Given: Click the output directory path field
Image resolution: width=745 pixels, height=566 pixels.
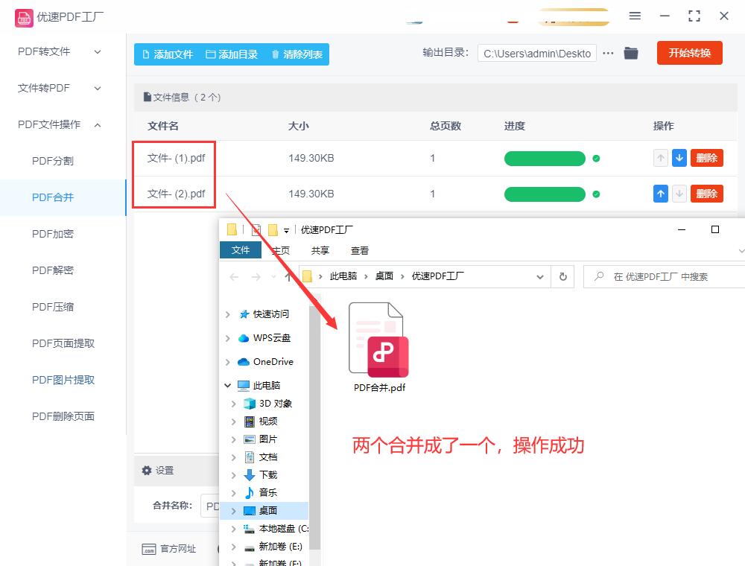Looking at the screenshot, I should pyautogui.click(x=537, y=54).
